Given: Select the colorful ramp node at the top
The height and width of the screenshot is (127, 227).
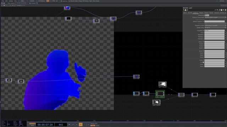Looking at the screenshot, I should coord(67,8).
